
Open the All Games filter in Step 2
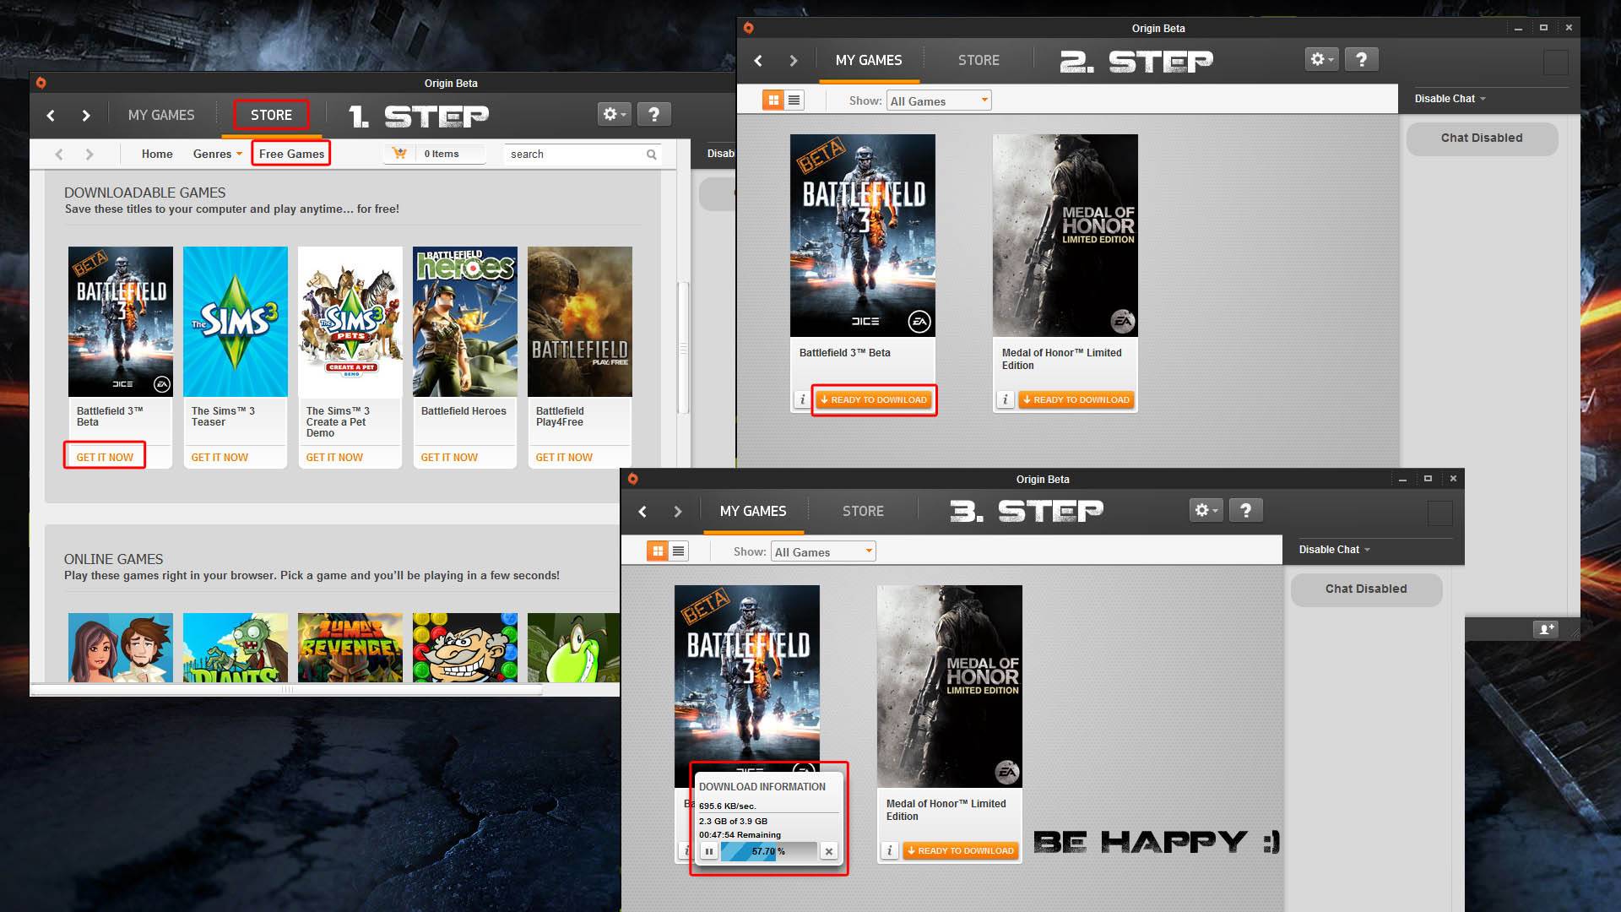(938, 101)
